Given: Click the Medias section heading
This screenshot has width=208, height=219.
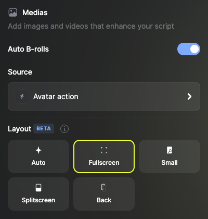Looking at the screenshot, I should (x=35, y=13).
